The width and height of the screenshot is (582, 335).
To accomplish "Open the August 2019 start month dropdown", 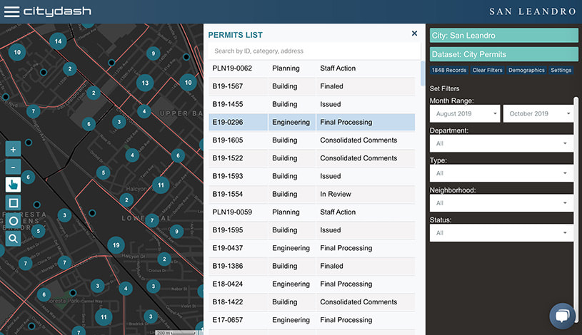I will 465,114.
